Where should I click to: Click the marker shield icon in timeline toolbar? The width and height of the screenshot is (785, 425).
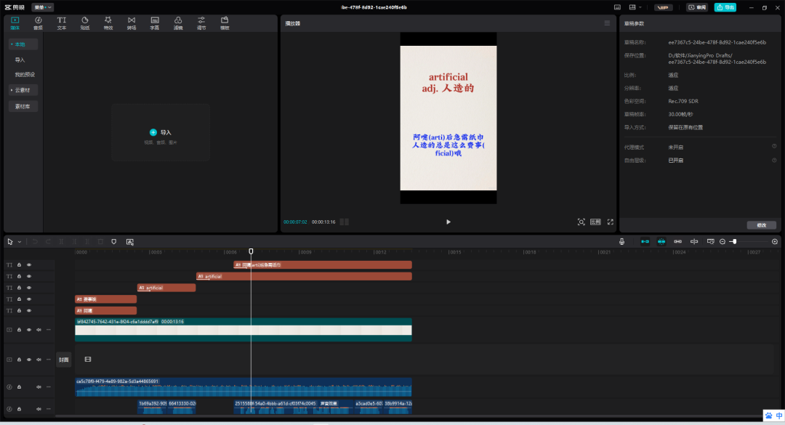[x=113, y=241]
